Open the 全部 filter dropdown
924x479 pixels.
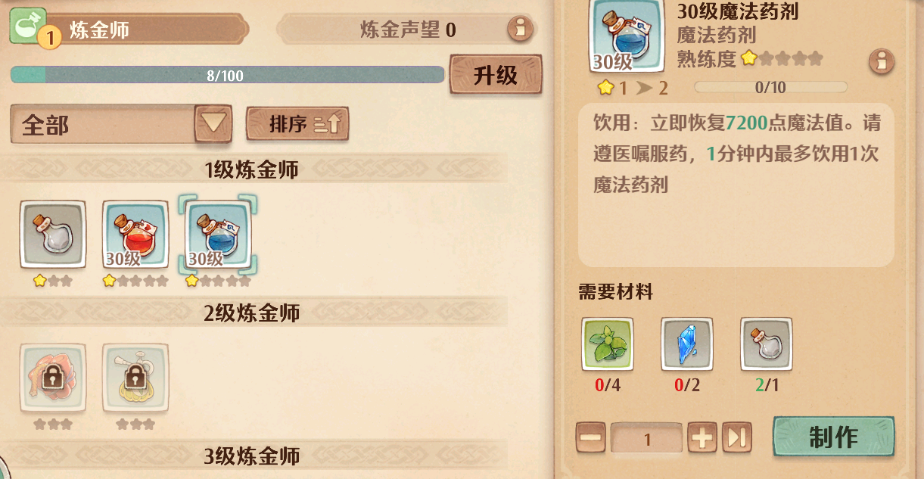coord(121,124)
